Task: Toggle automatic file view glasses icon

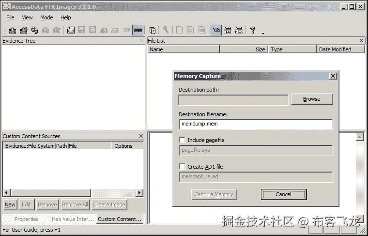Action: [x=216, y=30]
